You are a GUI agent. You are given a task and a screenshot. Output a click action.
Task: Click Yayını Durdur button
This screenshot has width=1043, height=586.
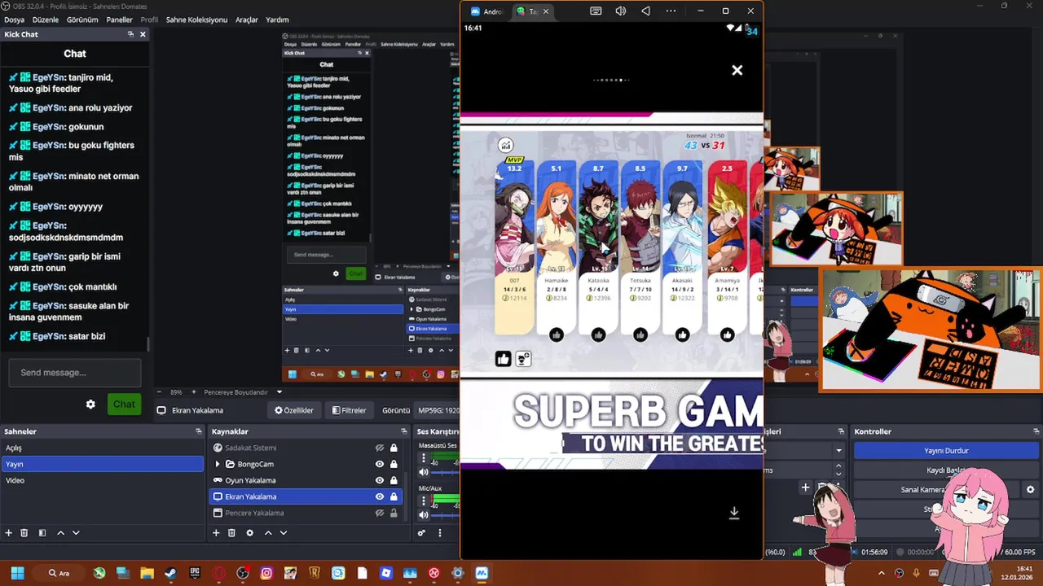(946, 450)
